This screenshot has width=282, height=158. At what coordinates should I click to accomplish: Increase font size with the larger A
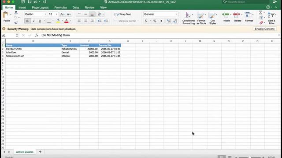62,14
